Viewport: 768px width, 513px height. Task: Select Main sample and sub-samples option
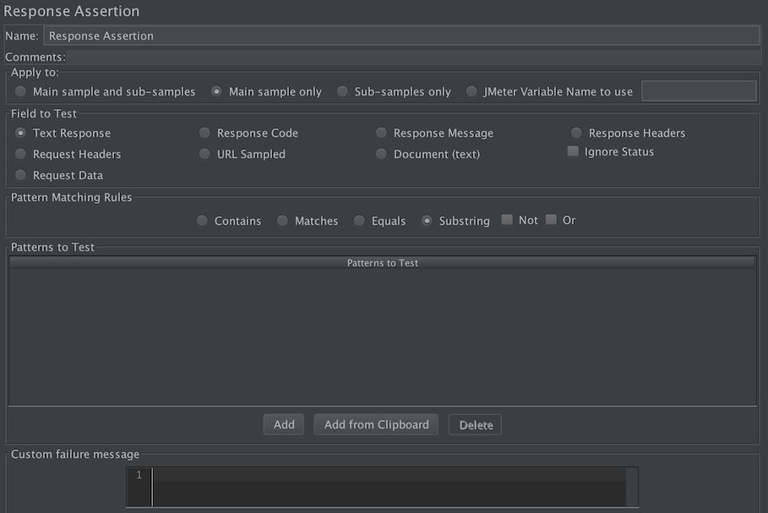click(20, 91)
